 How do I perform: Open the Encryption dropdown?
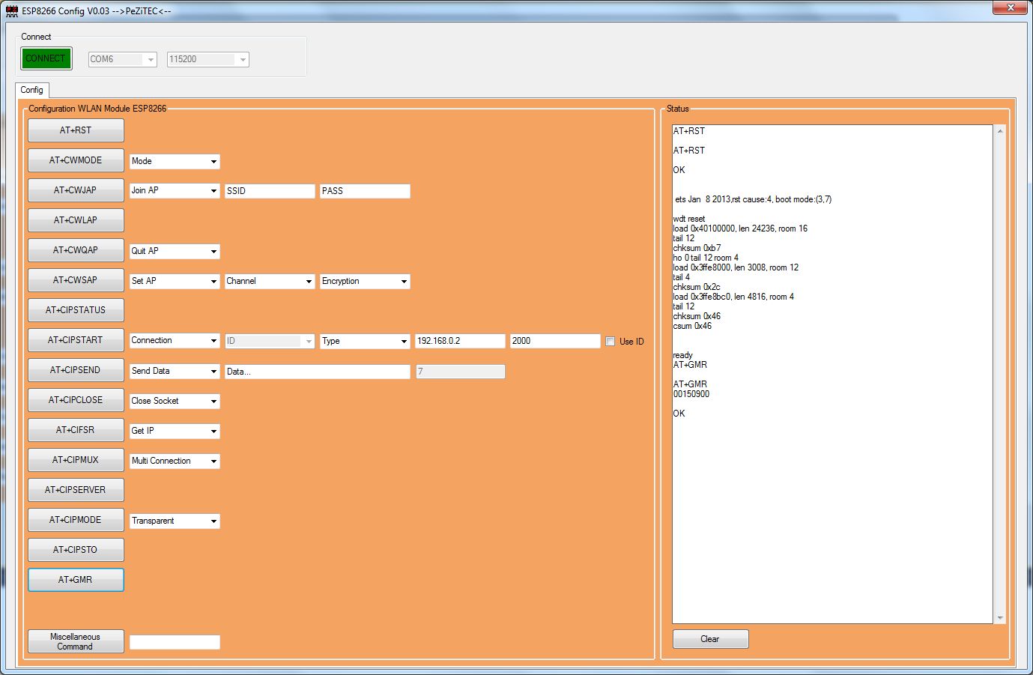[365, 281]
